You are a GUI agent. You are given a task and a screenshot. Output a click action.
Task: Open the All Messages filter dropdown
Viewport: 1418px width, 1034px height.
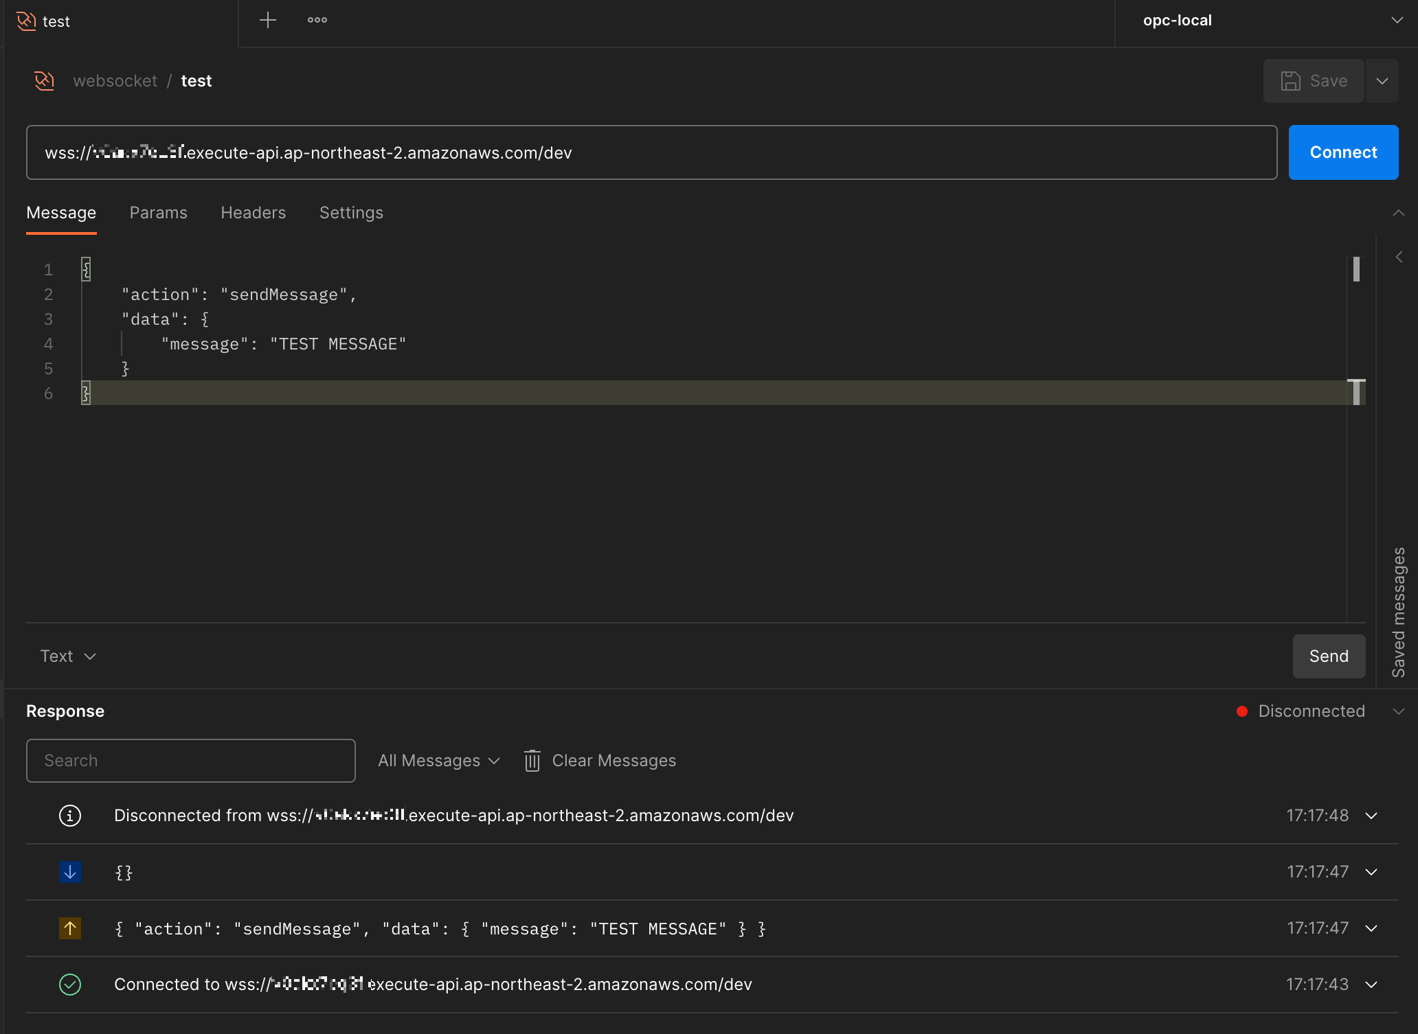(438, 761)
